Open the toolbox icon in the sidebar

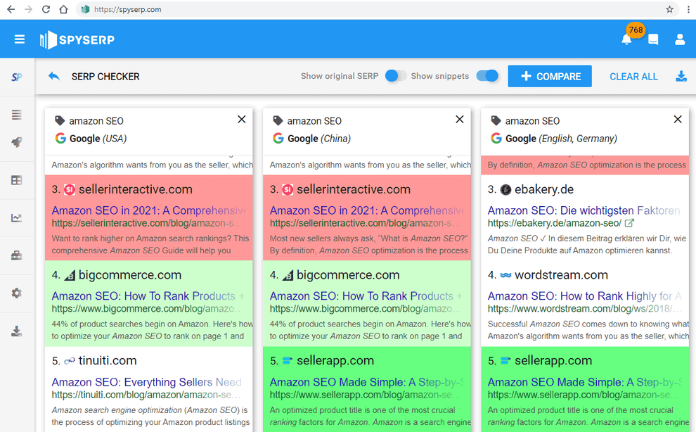(15, 255)
